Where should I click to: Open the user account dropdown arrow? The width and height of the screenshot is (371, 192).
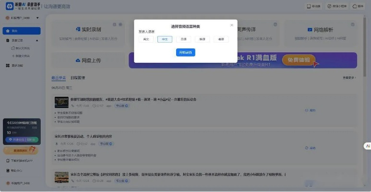(37, 18)
